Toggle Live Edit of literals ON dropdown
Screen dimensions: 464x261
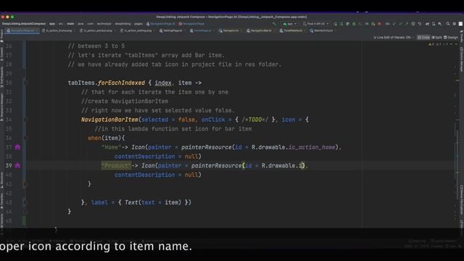(x=394, y=37)
